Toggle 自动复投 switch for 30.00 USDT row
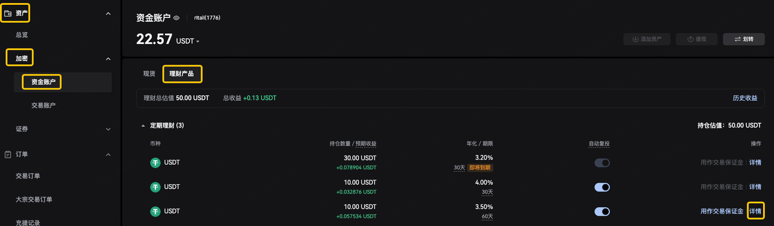Screen dimensions: 774x226 point(602,163)
